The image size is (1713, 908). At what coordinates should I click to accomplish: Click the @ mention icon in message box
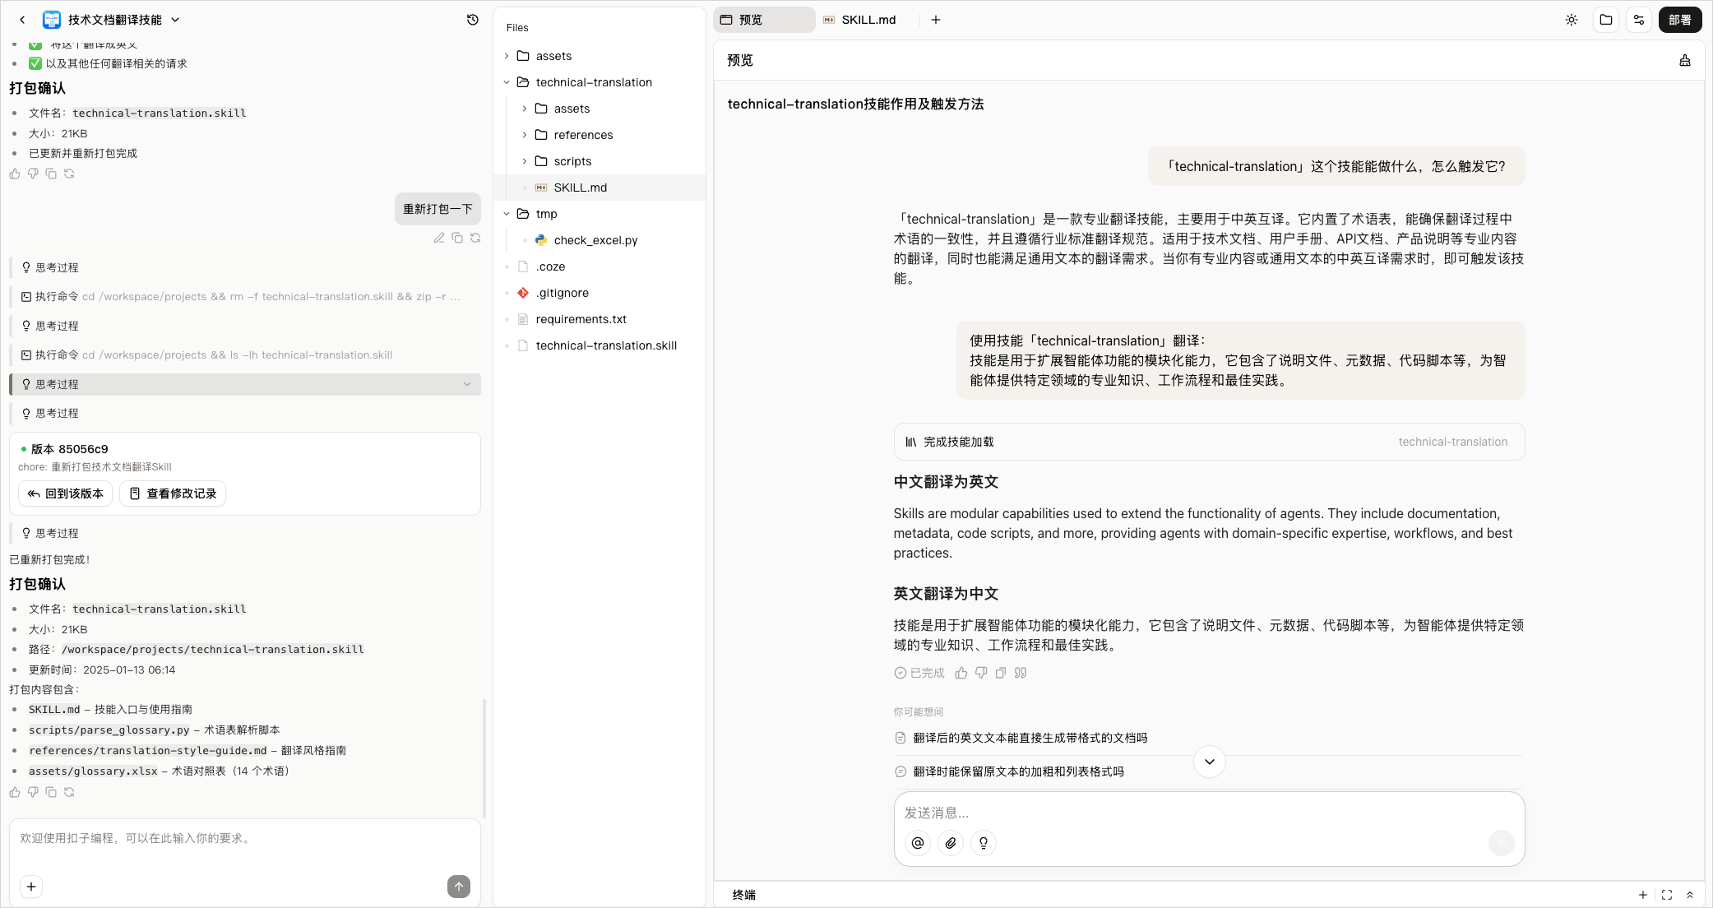918,843
